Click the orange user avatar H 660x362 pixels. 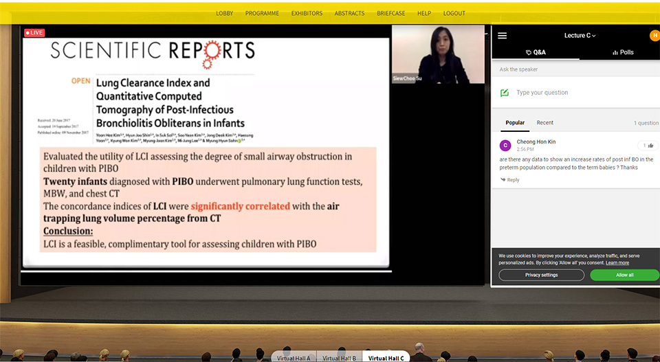tap(654, 36)
